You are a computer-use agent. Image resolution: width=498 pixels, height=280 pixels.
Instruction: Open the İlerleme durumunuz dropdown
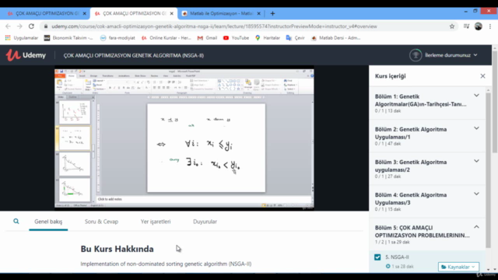point(451,55)
